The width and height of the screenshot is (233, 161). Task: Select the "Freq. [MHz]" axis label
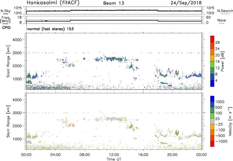(5, 20)
